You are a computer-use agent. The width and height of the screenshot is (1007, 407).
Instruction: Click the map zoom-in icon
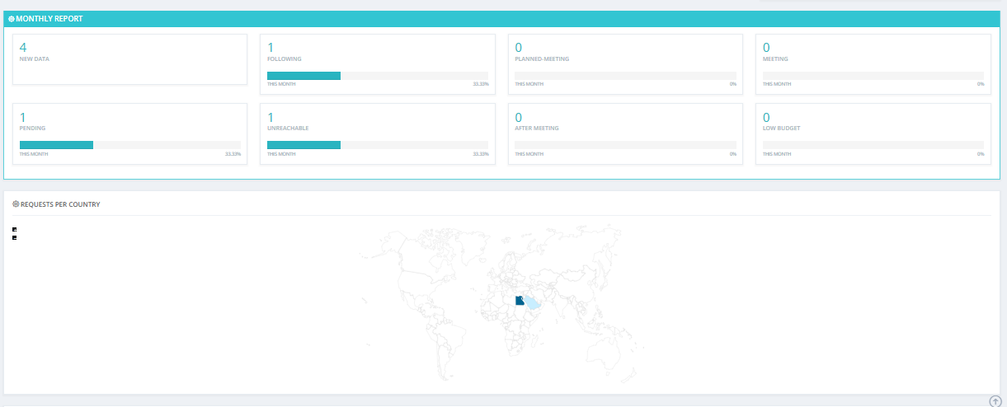point(15,229)
